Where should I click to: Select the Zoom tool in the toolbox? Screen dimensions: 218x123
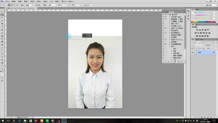[2, 69]
